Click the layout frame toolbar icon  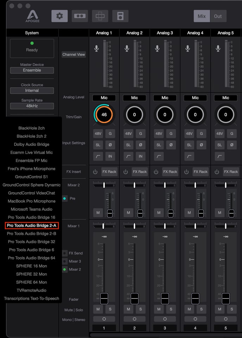(x=100, y=16)
